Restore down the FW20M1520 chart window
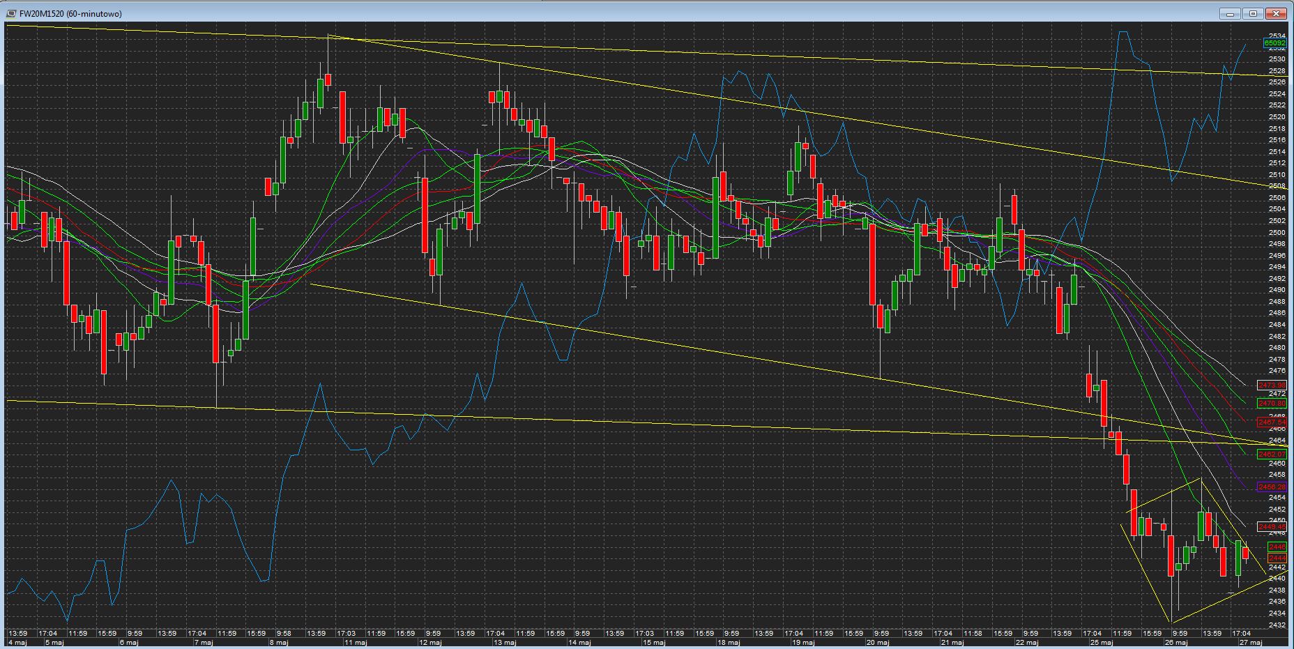The width and height of the screenshot is (1294, 649). 1254,13
